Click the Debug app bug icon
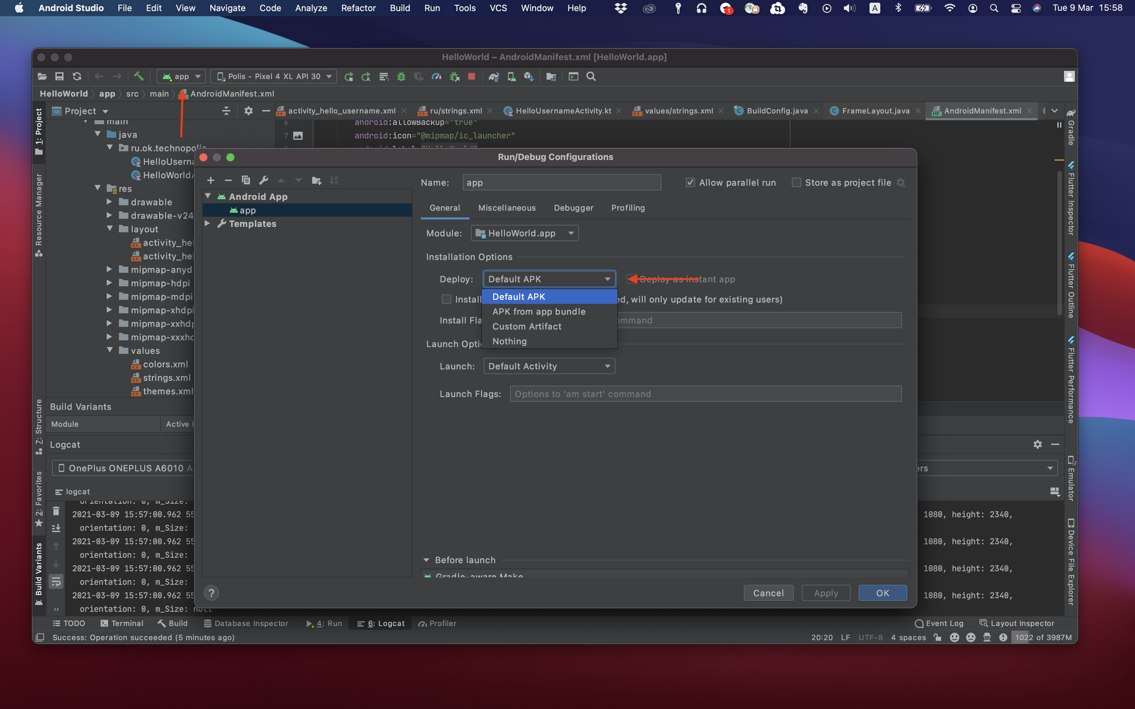Viewport: 1135px width, 709px height. (x=401, y=76)
